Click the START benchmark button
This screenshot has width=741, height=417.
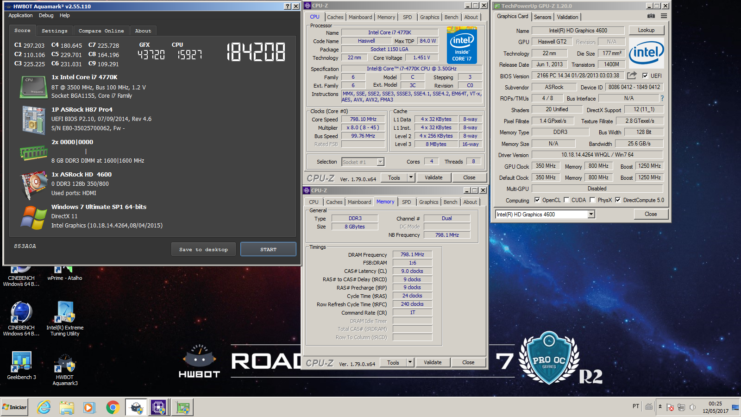(x=268, y=249)
